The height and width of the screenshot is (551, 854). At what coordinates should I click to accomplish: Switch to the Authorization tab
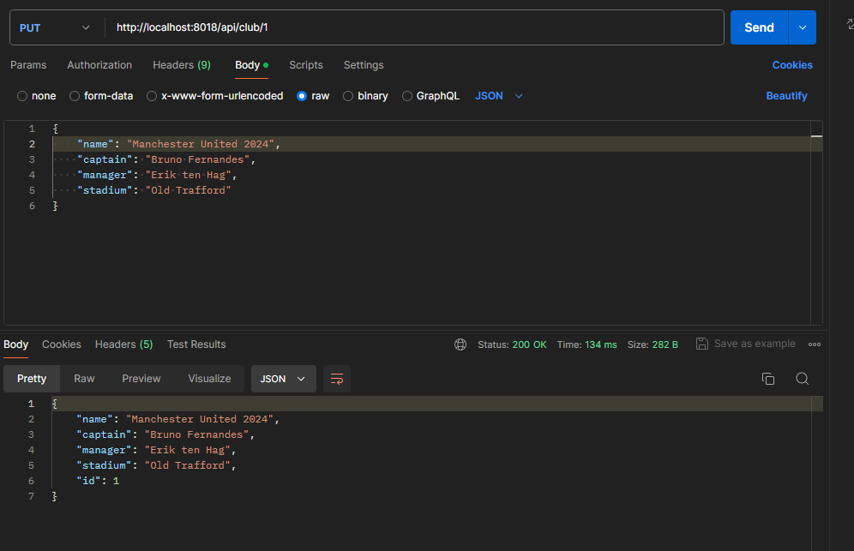pyautogui.click(x=99, y=65)
